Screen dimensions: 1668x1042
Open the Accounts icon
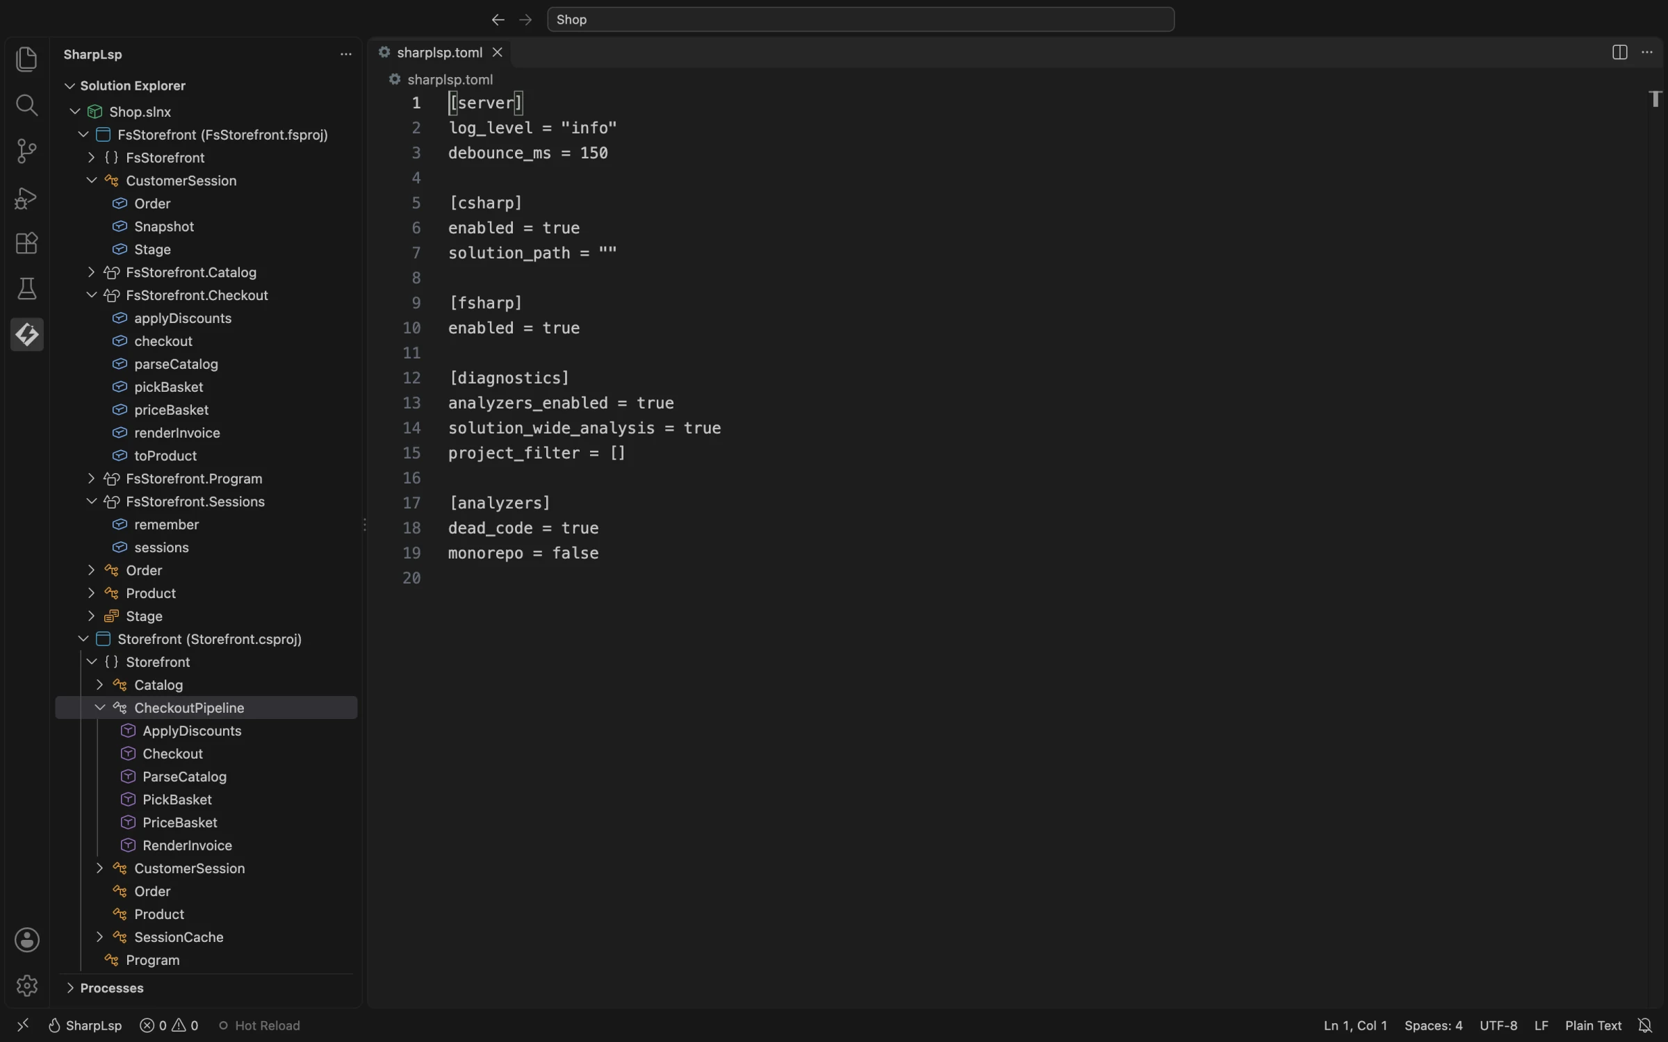click(x=26, y=940)
